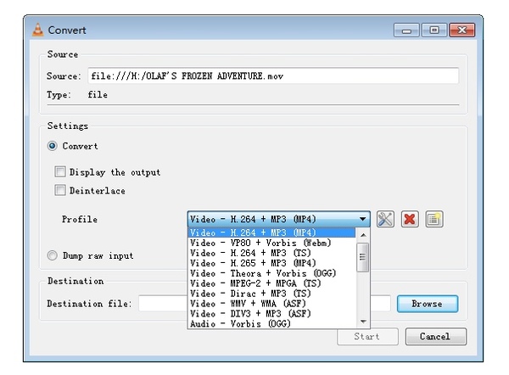
Task: Close the Convert dialog window
Action: [x=462, y=31]
